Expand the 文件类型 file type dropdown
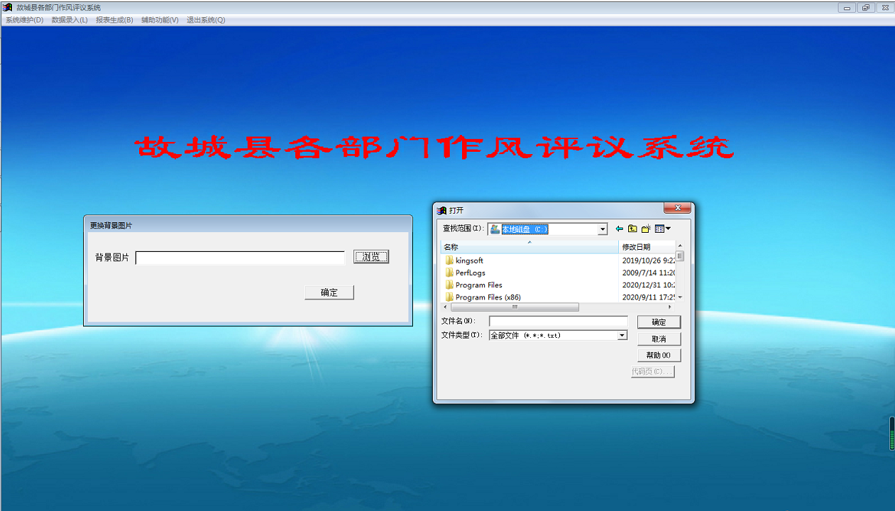This screenshot has width=895, height=511. pyautogui.click(x=622, y=335)
